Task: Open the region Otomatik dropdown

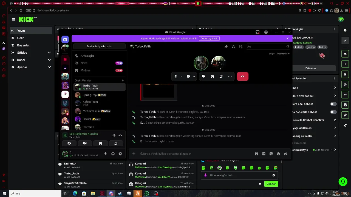Action: 283,54
